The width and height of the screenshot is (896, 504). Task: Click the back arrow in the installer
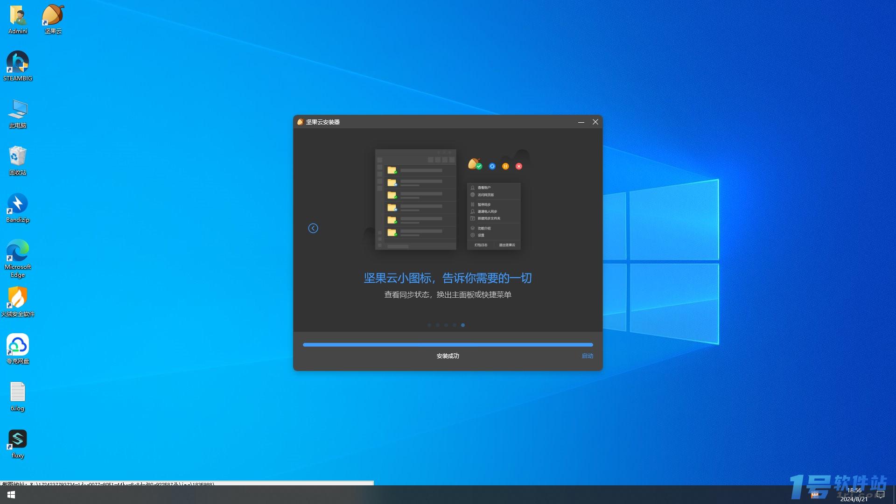click(x=313, y=228)
